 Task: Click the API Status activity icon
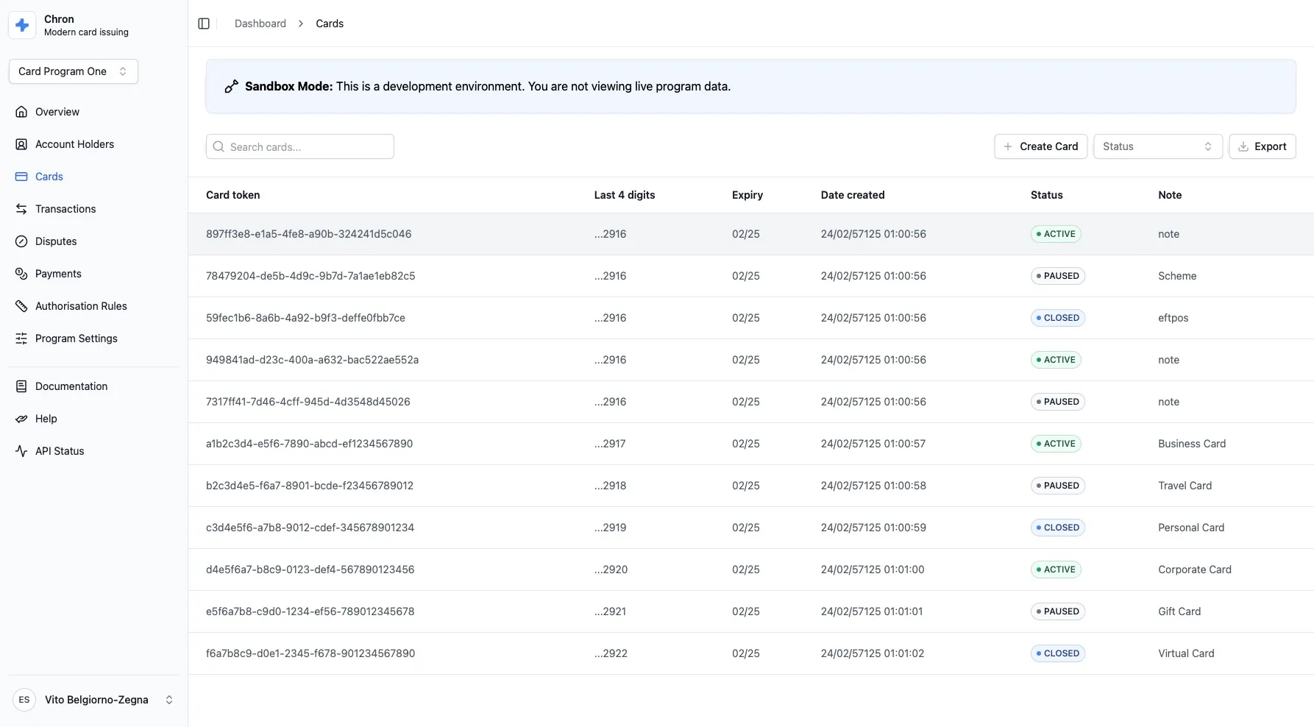pos(21,451)
